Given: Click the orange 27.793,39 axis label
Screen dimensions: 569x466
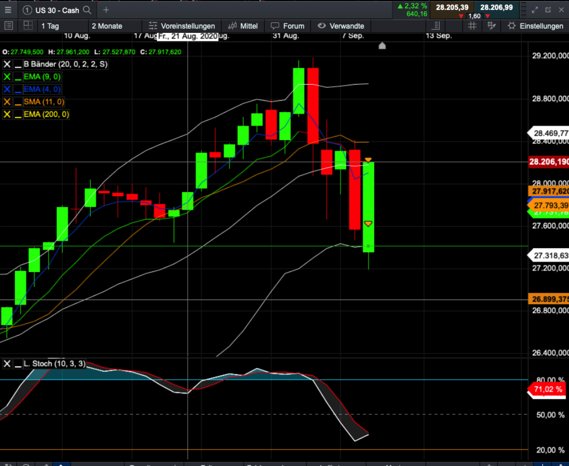Looking at the screenshot, I should click(x=548, y=205).
